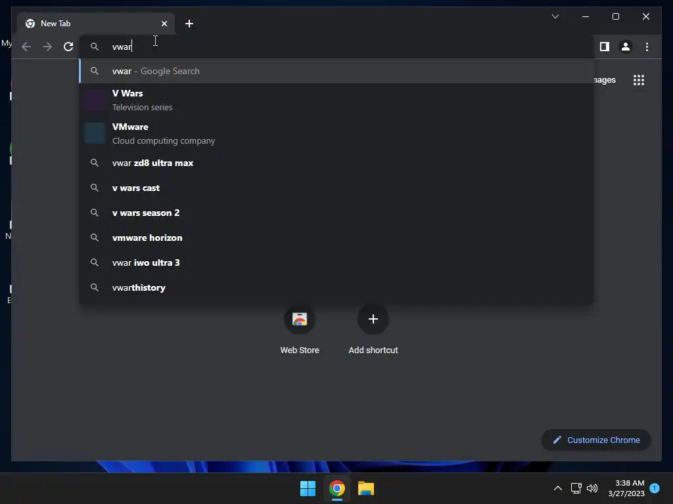Open the Google apps grid icon
This screenshot has height=504, width=673.
click(x=639, y=79)
